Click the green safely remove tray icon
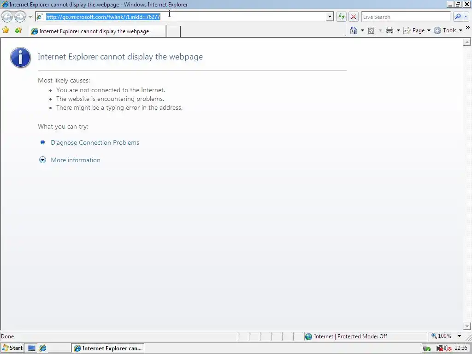This screenshot has height=354, width=472. click(426, 348)
